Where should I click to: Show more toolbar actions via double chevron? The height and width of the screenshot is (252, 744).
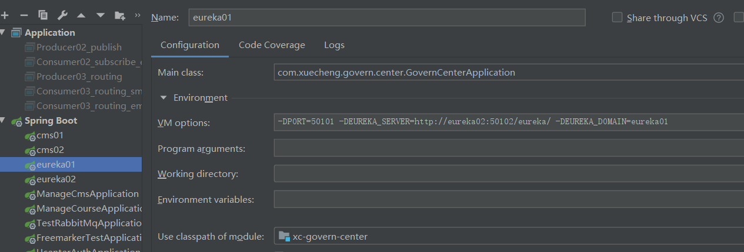tap(138, 15)
